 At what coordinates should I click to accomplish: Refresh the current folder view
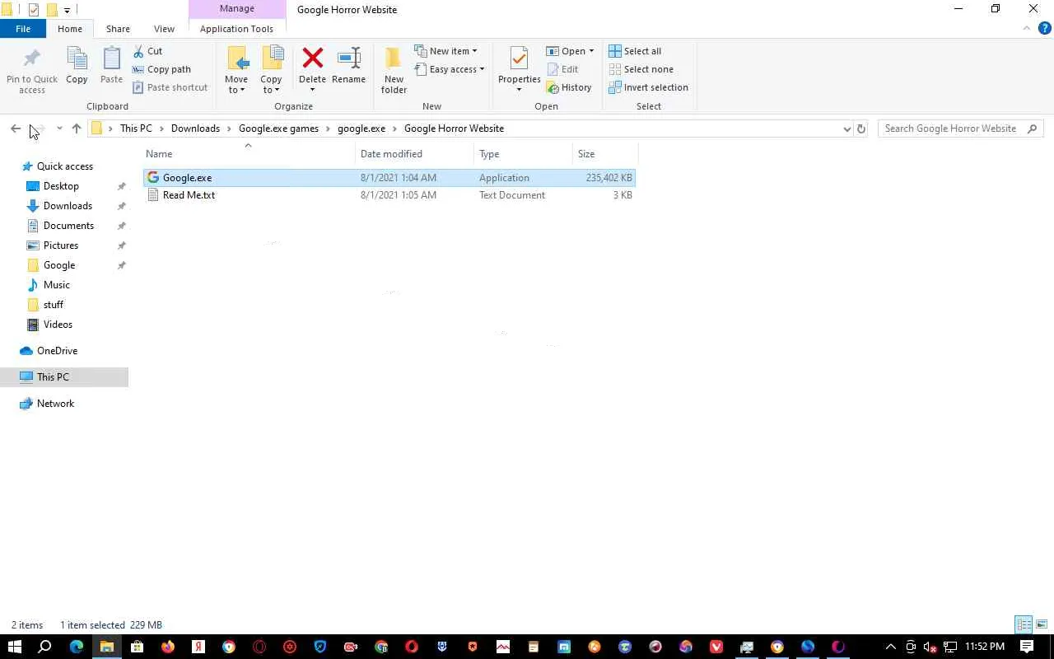tap(861, 129)
